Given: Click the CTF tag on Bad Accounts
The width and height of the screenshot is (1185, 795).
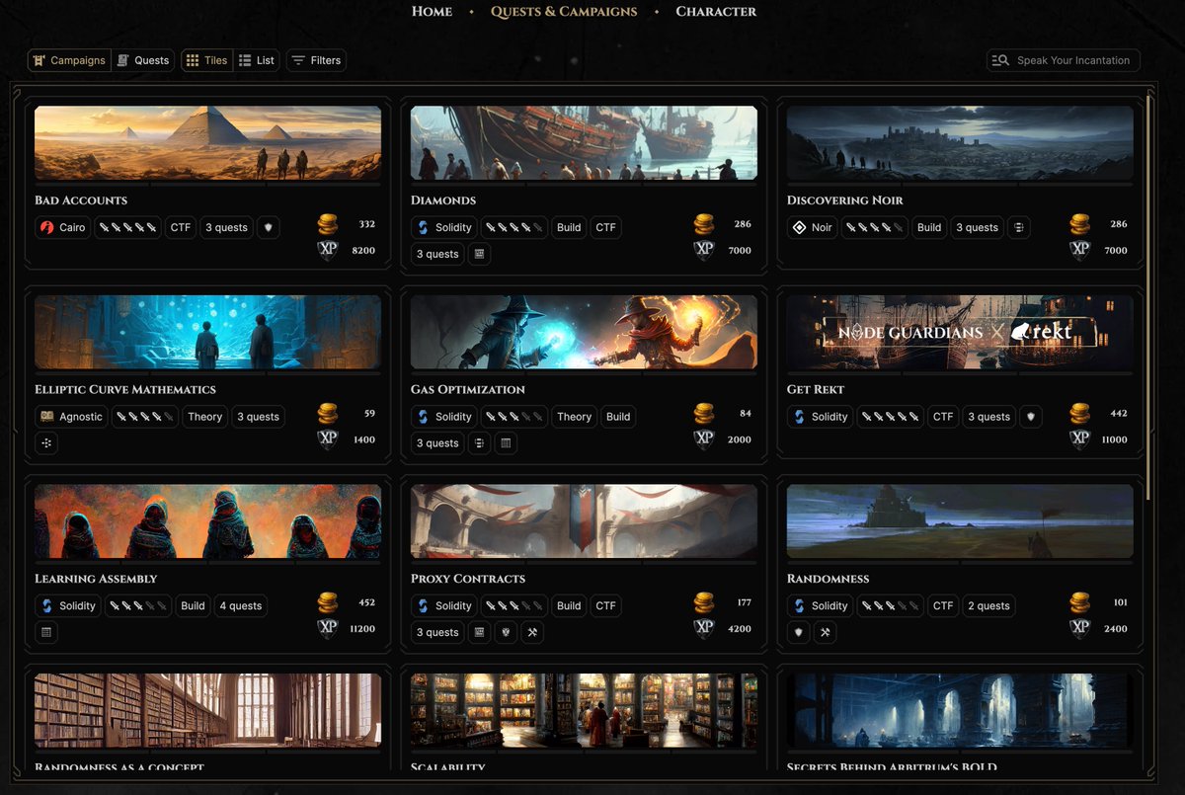Looking at the screenshot, I should click(181, 227).
